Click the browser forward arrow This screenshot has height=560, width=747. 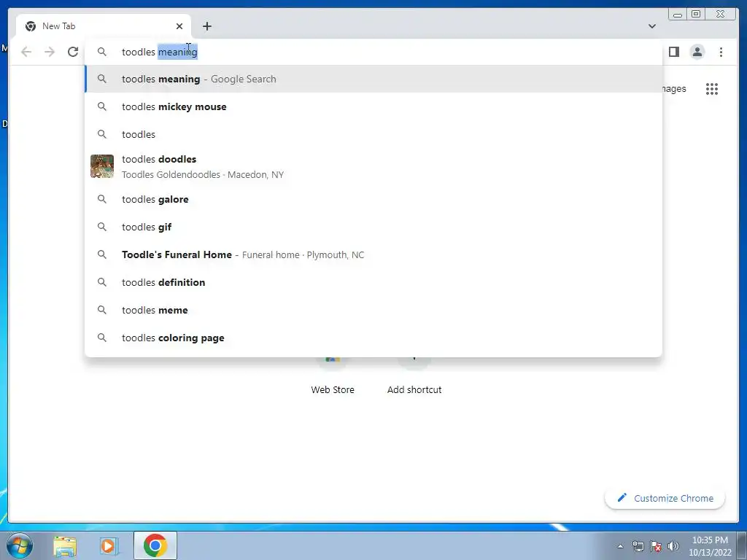[x=50, y=52]
